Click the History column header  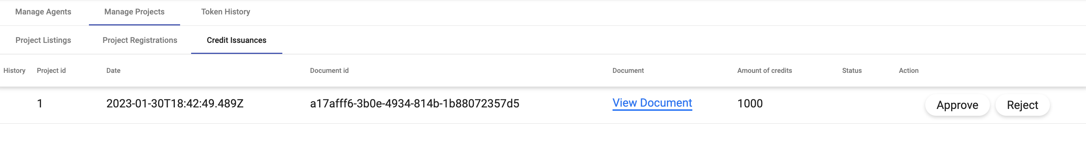(14, 71)
